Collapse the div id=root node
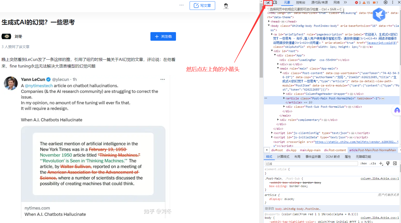The image size is (401, 223). [272, 51]
